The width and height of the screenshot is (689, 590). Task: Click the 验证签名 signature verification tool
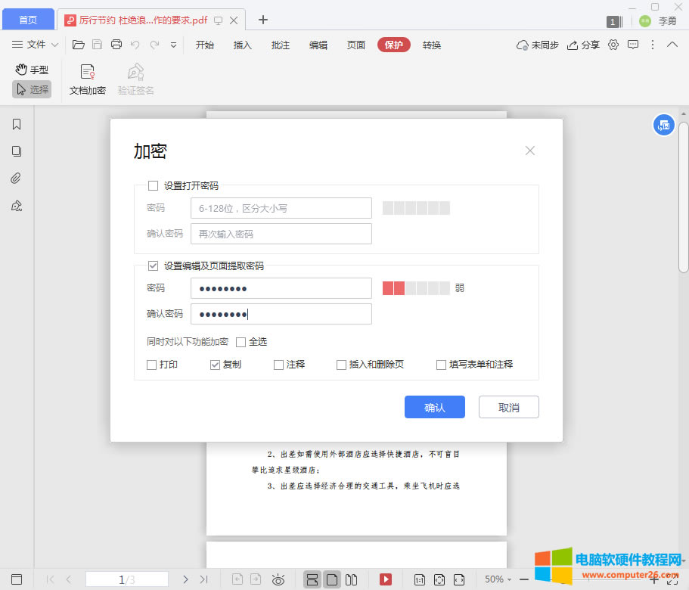click(x=135, y=79)
